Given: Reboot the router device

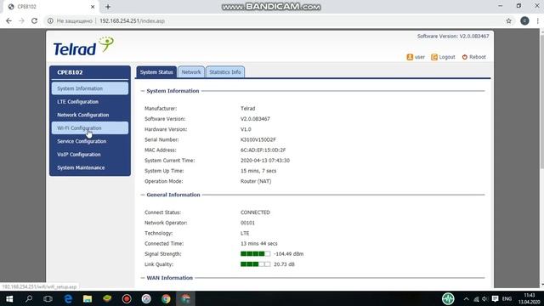Looking at the screenshot, I should coord(473,57).
